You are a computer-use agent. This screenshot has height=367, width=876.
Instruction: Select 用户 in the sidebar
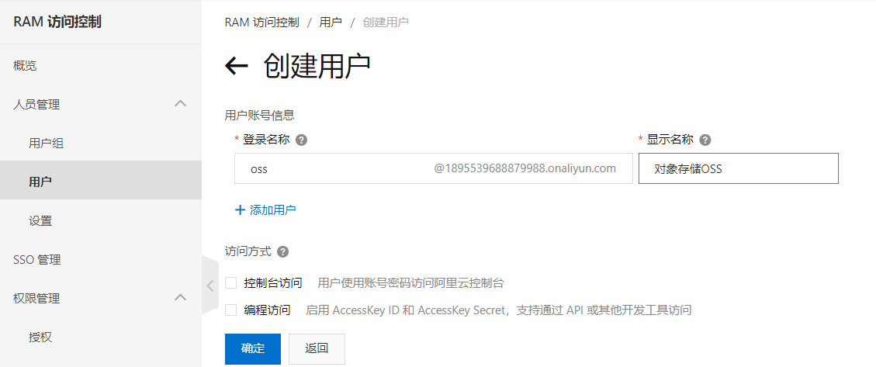40,181
